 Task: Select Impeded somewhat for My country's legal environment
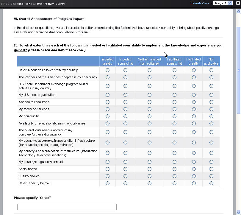coord(125,162)
